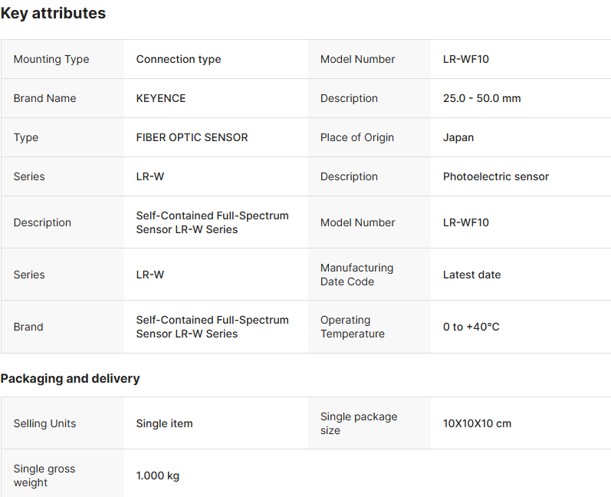Select the Mounting Type label cell
This screenshot has width=611, height=497.
pyautogui.click(x=51, y=59)
